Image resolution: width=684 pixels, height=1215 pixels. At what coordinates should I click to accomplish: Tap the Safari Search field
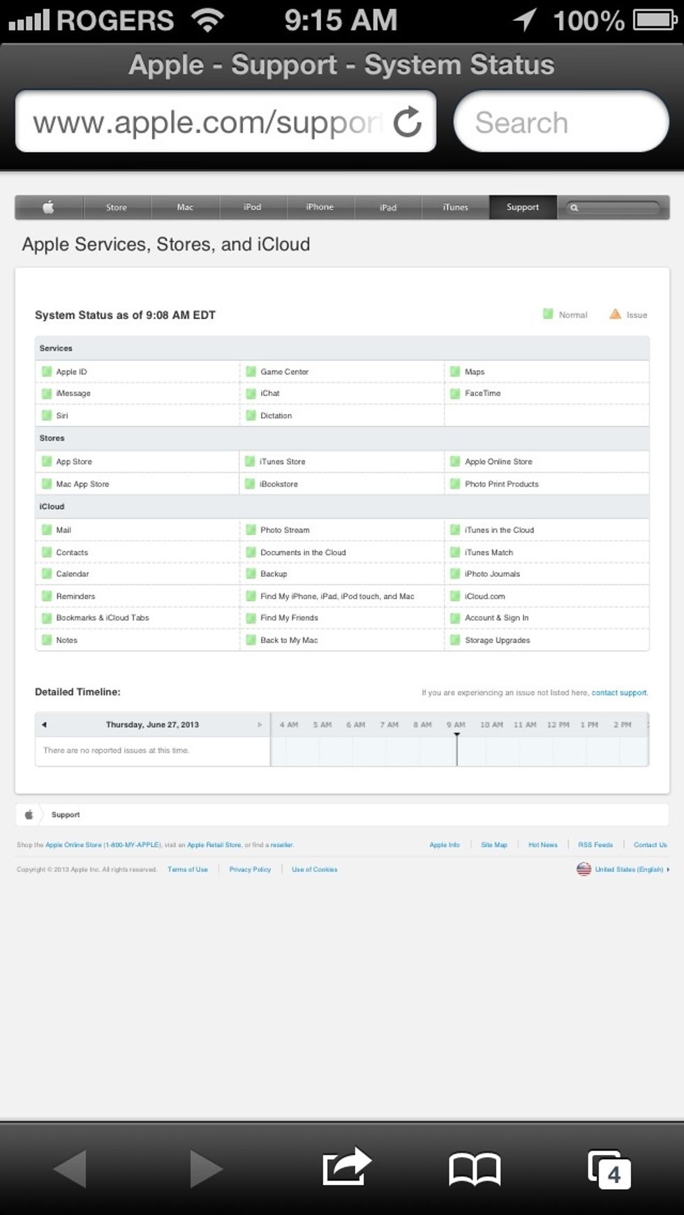[x=561, y=122]
